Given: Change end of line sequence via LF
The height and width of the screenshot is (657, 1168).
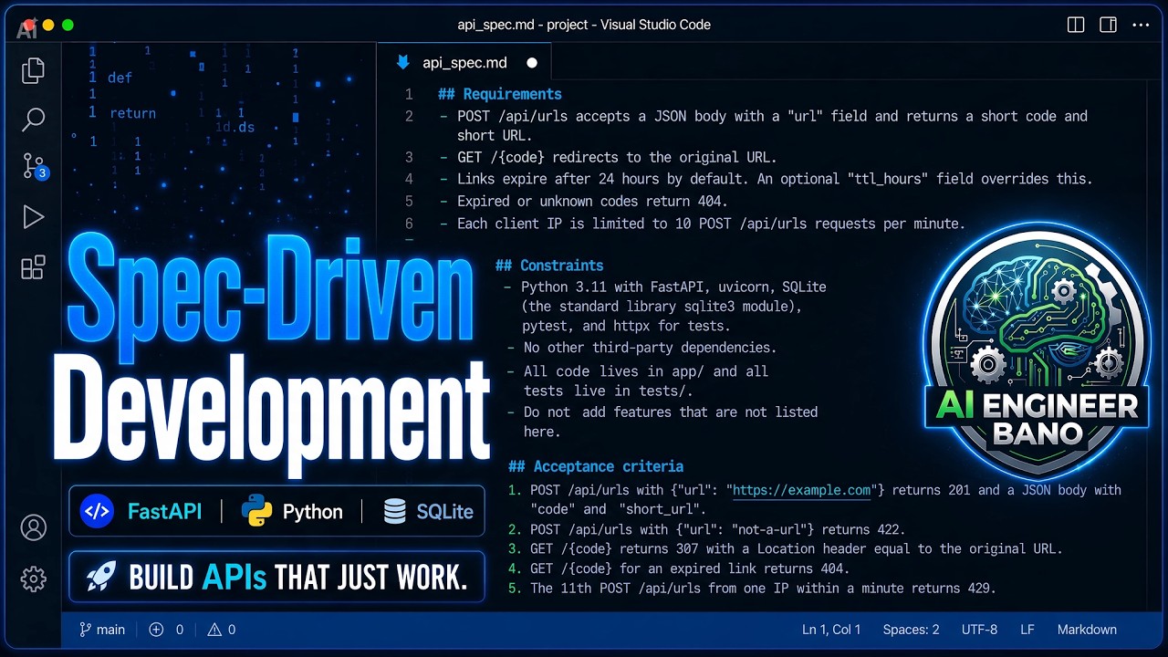Looking at the screenshot, I should (1027, 630).
